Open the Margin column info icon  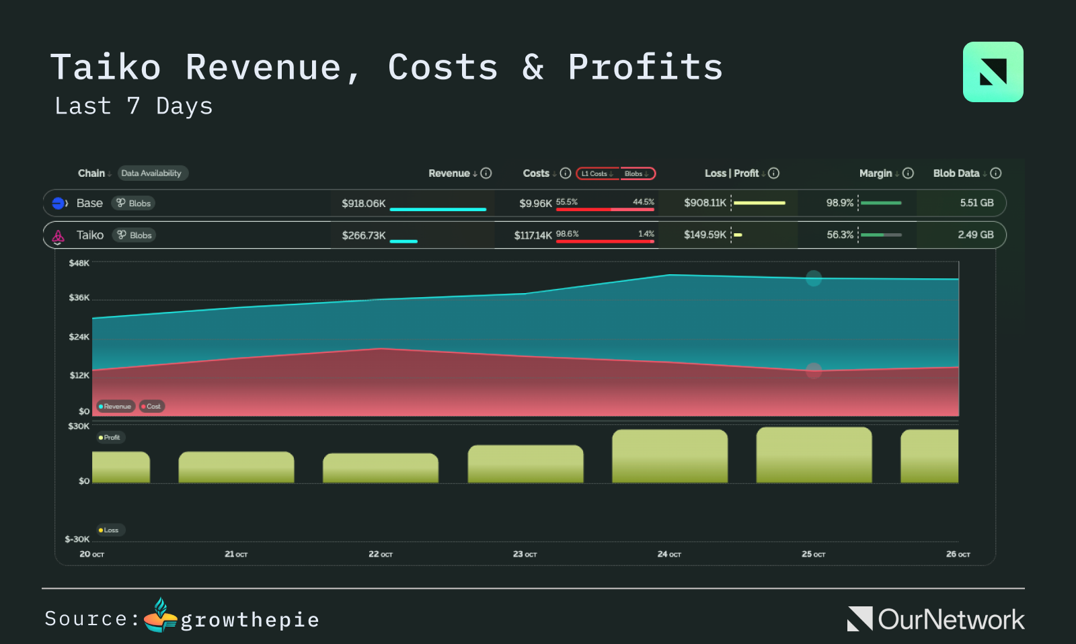[x=908, y=173]
